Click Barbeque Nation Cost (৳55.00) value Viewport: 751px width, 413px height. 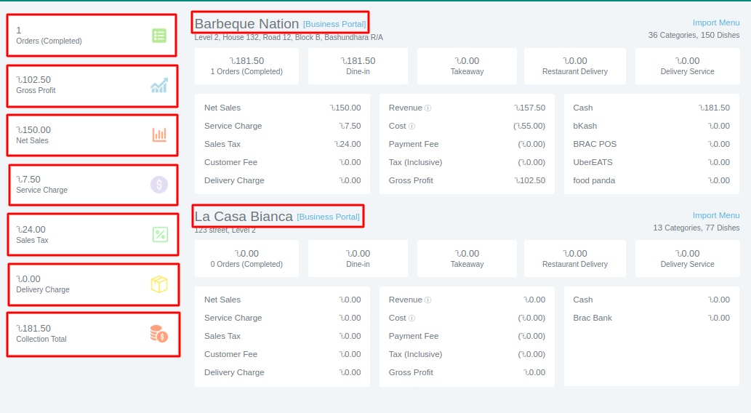pos(529,126)
